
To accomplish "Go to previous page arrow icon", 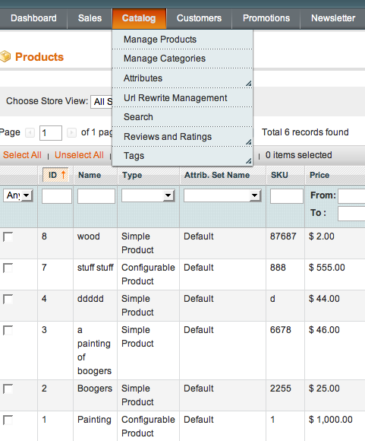I will click(x=30, y=132).
